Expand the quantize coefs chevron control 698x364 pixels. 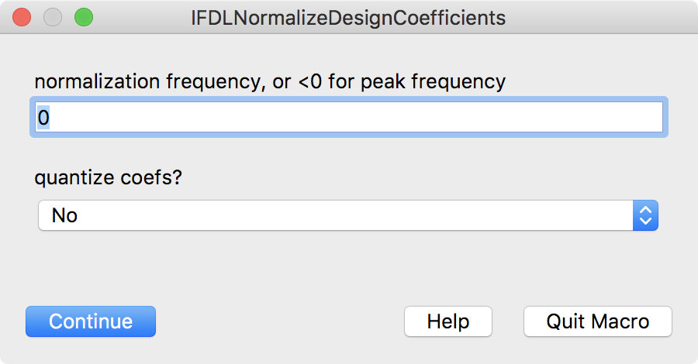point(645,215)
